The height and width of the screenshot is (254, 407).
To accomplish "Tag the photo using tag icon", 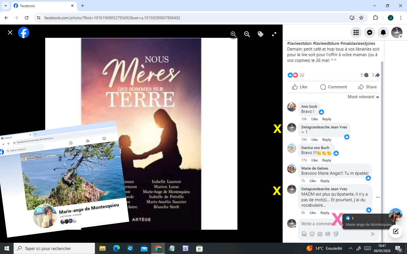I will click(261, 34).
